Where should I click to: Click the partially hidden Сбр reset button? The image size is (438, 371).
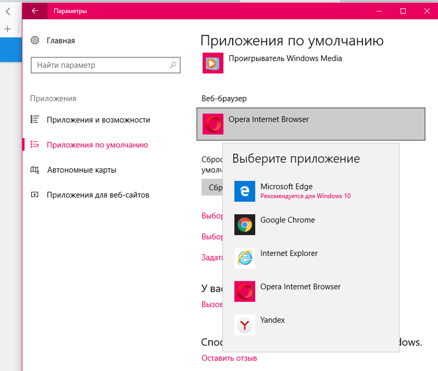point(212,187)
